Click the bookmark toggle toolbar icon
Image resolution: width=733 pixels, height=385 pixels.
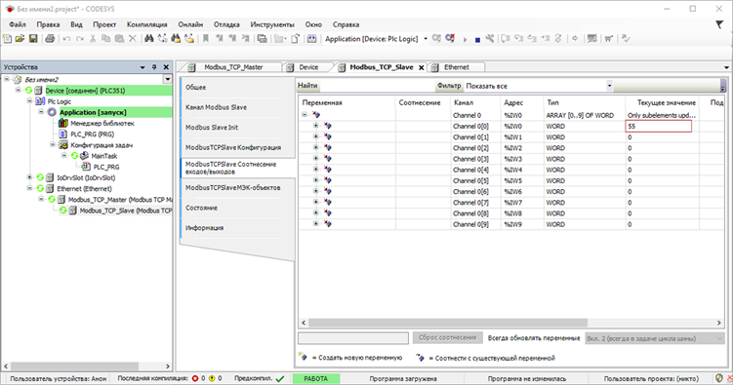point(205,39)
